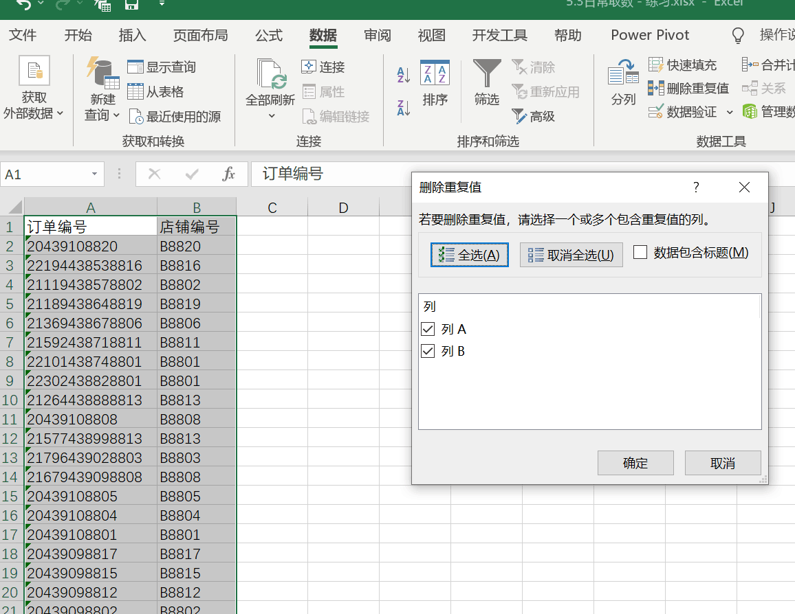Switch to the View (视图) tab
Image resolution: width=795 pixels, height=614 pixels.
(431, 35)
